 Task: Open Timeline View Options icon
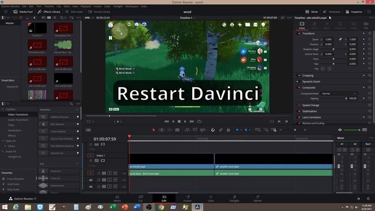click(x=88, y=130)
